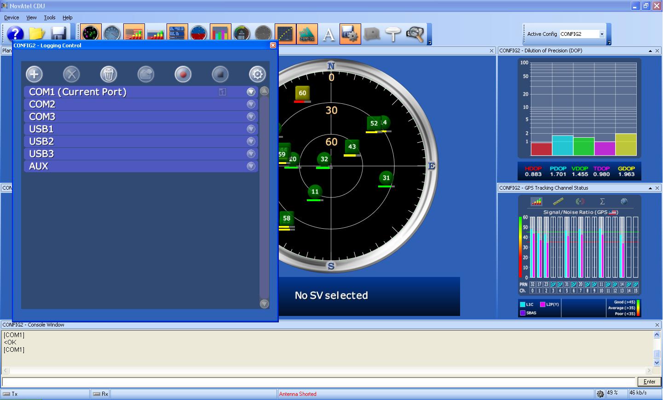Expand the COM3 port row arrow
663x400 pixels.
251,117
